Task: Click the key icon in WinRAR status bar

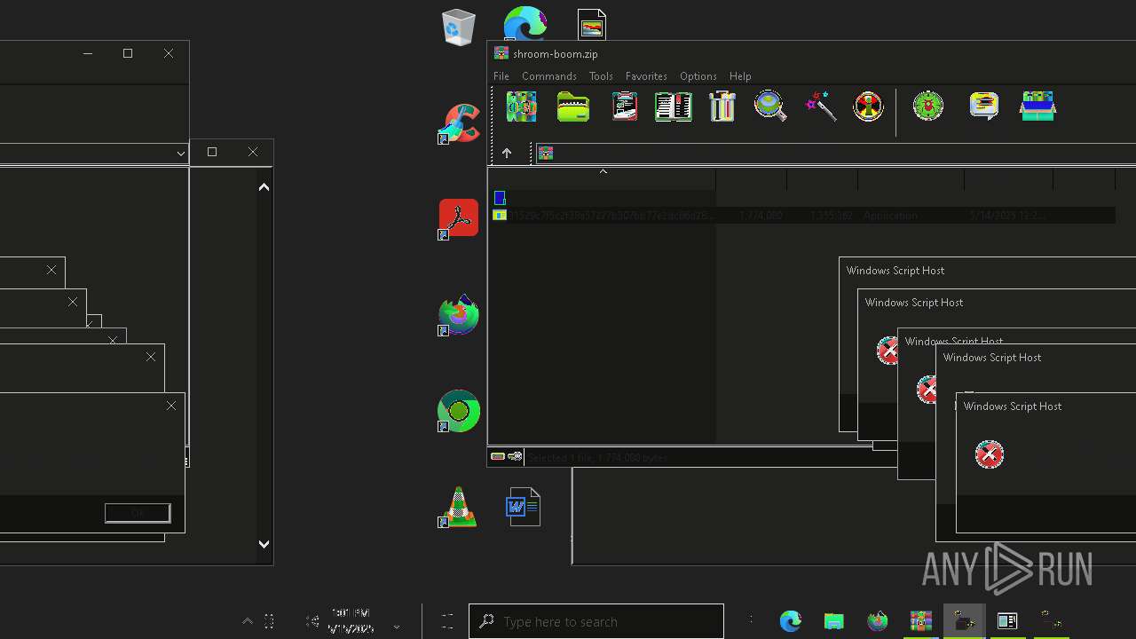Action: pos(515,456)
